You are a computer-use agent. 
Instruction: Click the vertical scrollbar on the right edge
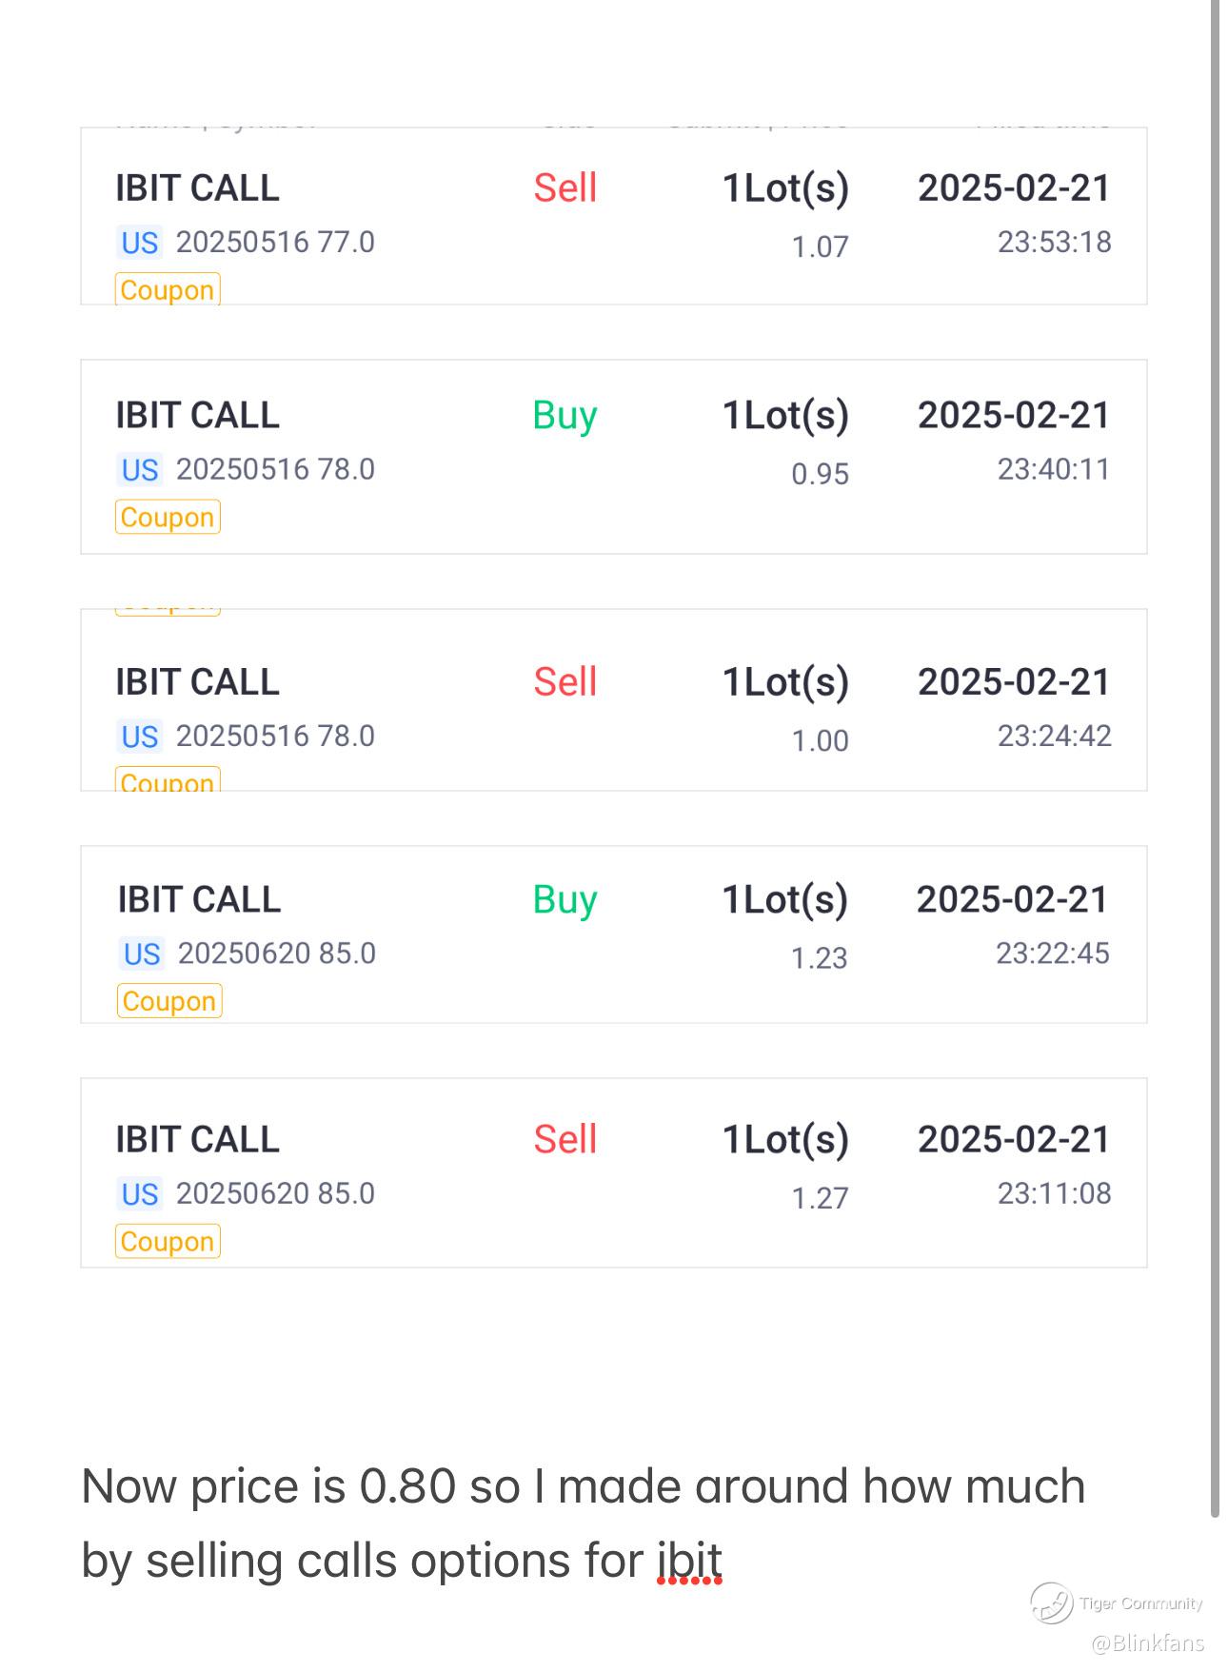tap(1215, 761)
